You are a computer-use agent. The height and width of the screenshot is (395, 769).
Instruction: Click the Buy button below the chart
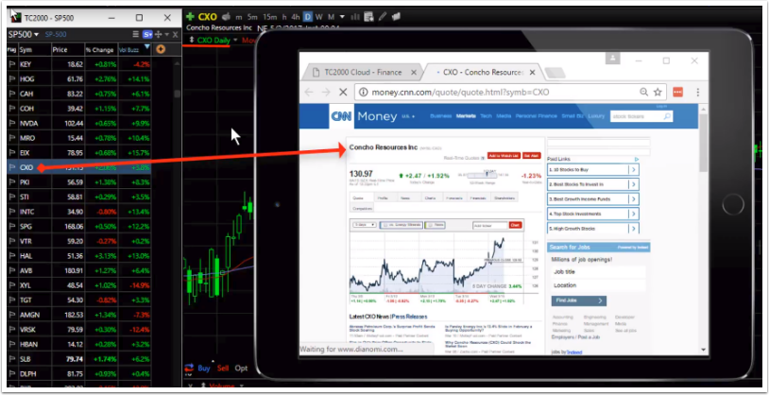(x=204, y=368)
